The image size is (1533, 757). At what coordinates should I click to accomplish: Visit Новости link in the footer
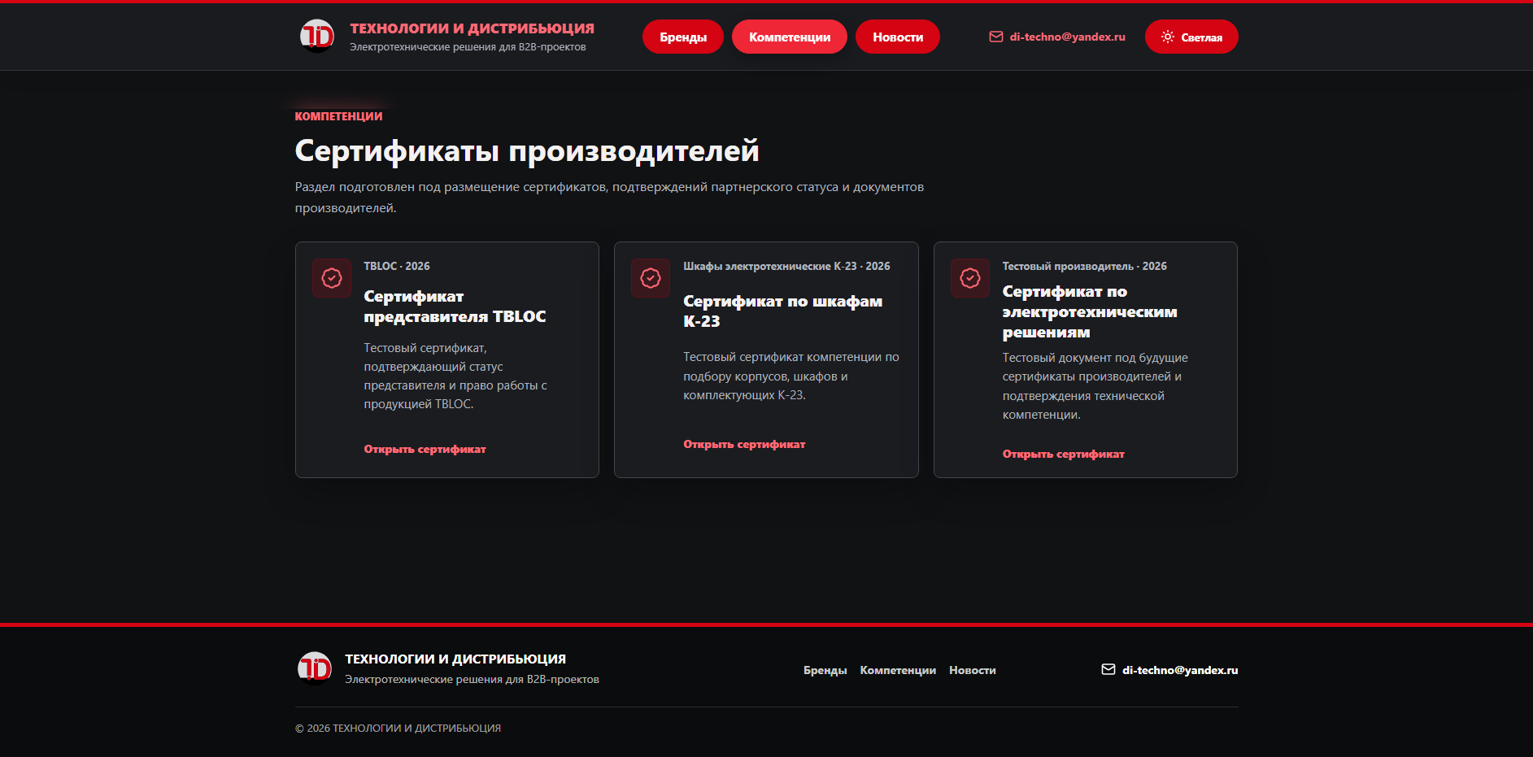coord(973,670)
